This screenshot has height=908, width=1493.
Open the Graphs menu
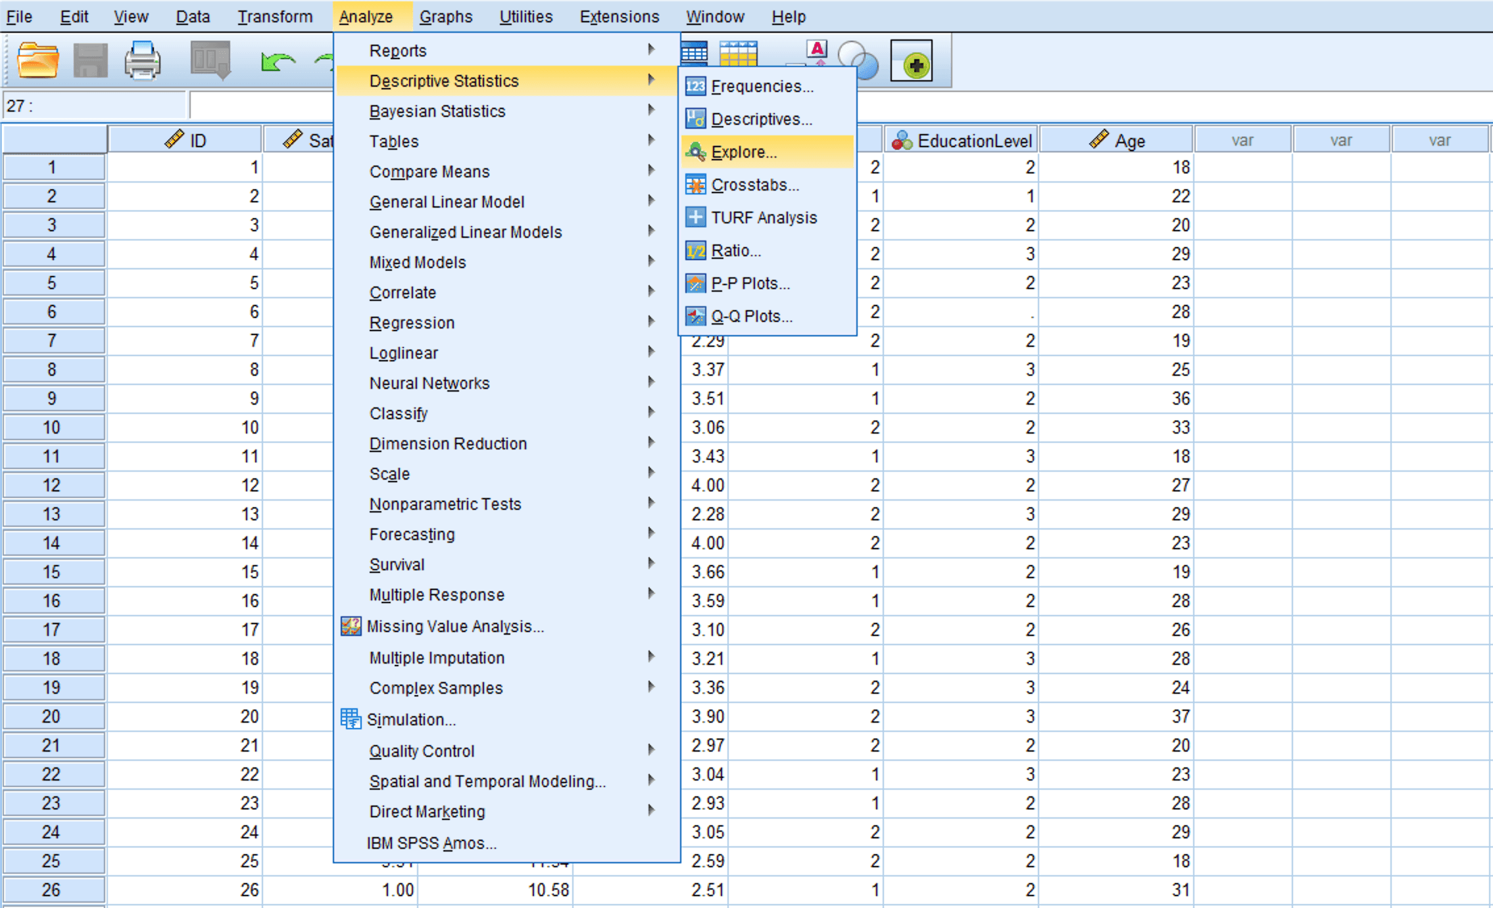pyautogui.click(x=445, y=16)
